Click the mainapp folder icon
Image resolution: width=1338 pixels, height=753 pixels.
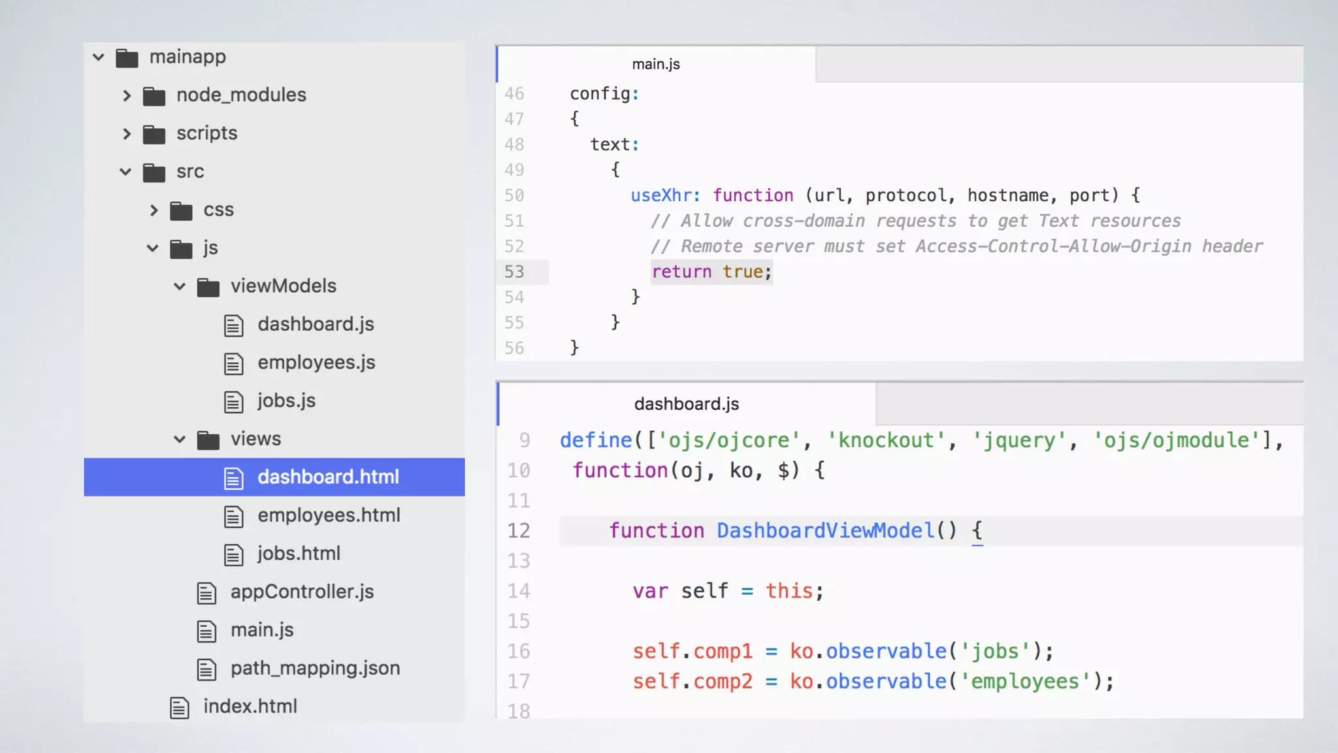point(127,58)
